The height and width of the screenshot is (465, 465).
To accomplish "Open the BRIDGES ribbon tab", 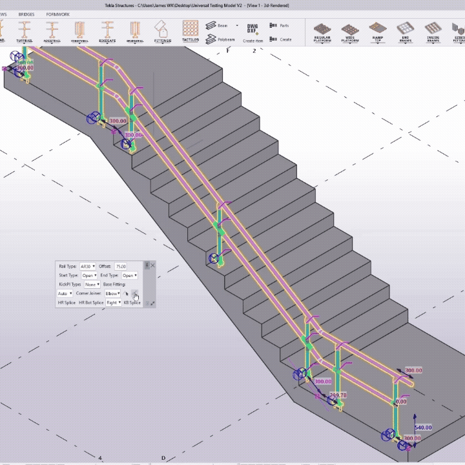I will pos(26,14).
